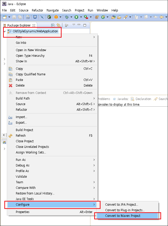Click the Open Task folder icon
168x226 pixels.
click(x=119, y=17)
